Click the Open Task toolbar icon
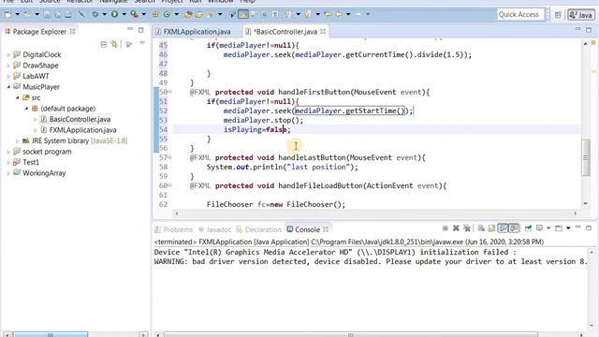 point(199,15)
